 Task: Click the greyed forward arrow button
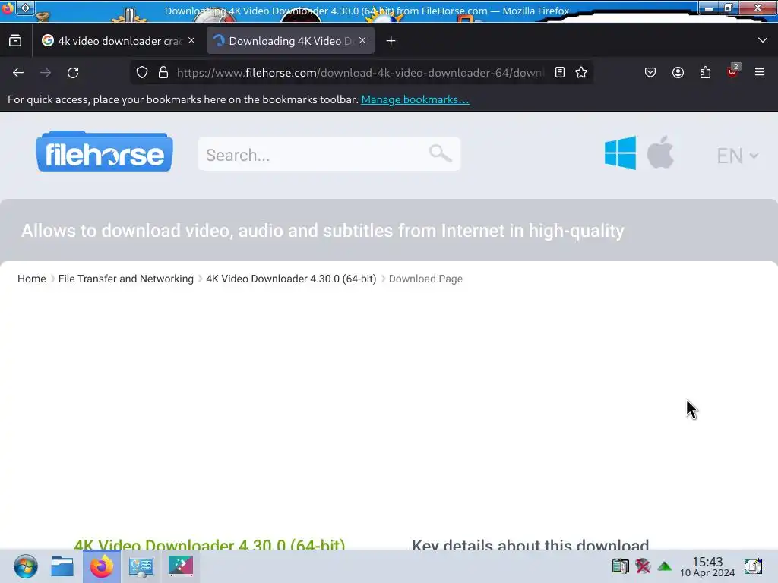[46, 73]
